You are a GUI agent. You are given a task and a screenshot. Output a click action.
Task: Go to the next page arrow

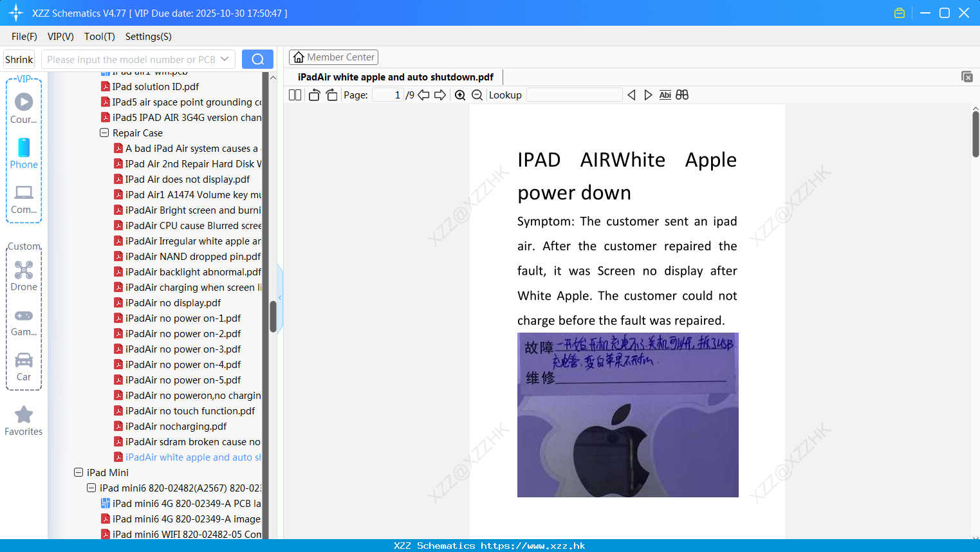click(x=440, y=95)
